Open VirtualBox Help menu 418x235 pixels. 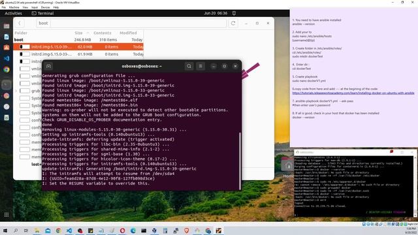point(56,7)
